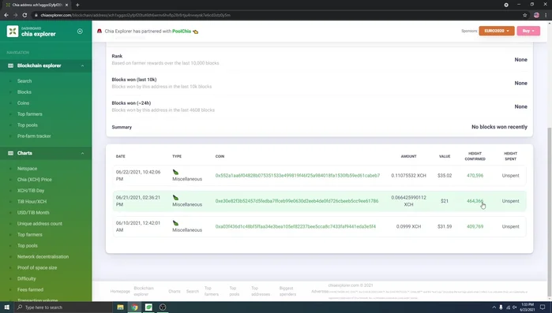This screenshot has width=552, height=313.
Task: Open the green taskbar app icon
Action: click(x=148, y=307)
